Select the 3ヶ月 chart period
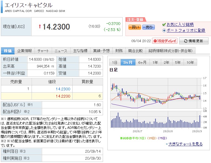This screenshot has height=163, width=211. [x=128, y=62]
